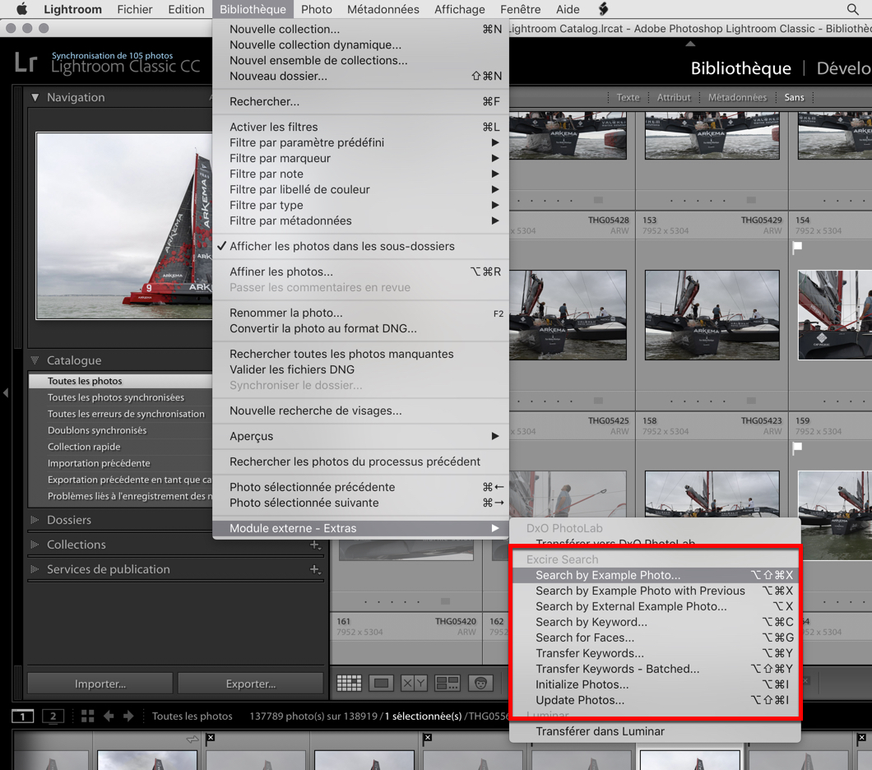The height and width of the screenshot is (770, 872).
Task: Expand the Services de publication panel
Action: 35,569
